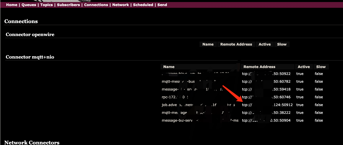Open the Home menu link
The image size is (343, 145).
click(x=12, y=5)
